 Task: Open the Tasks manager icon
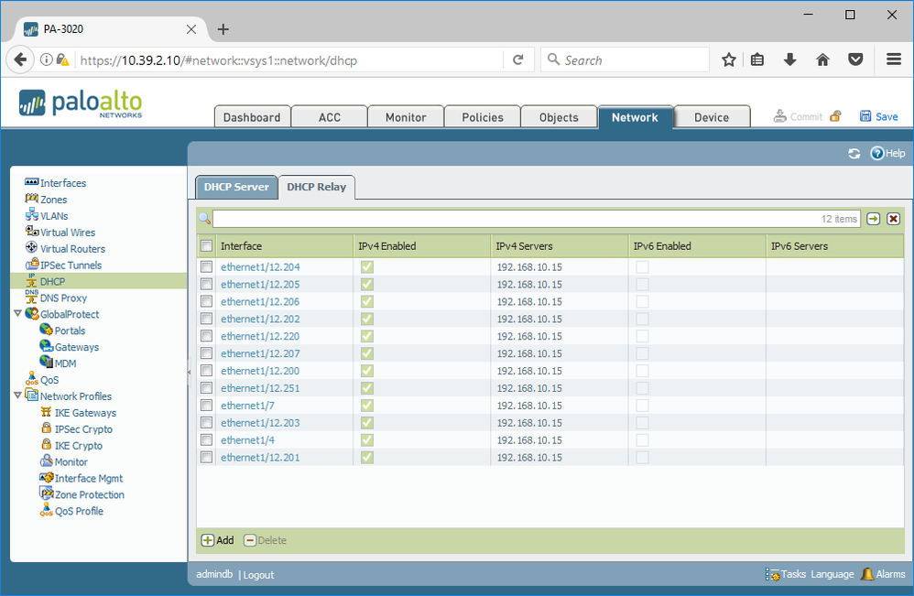tap(773, 574)
